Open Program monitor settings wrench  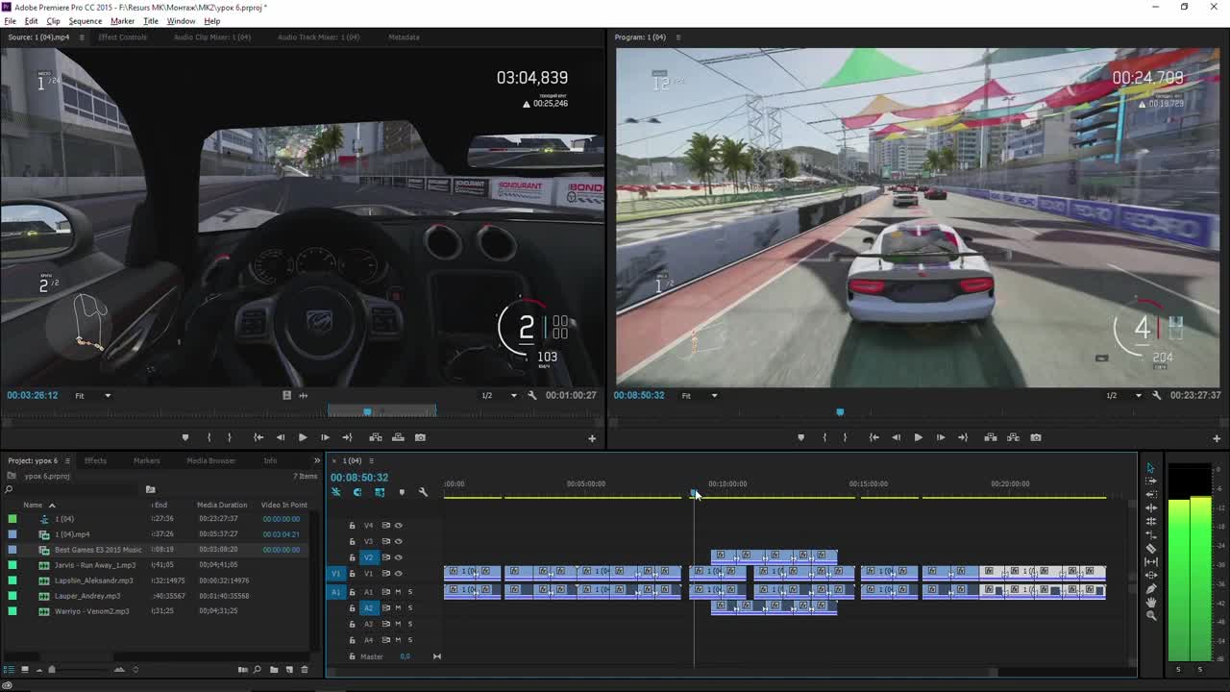tap(1157, 395)
